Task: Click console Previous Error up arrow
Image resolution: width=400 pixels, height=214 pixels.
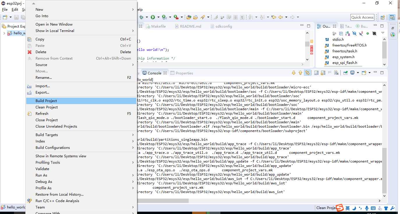Action: (x=300, y=73)
